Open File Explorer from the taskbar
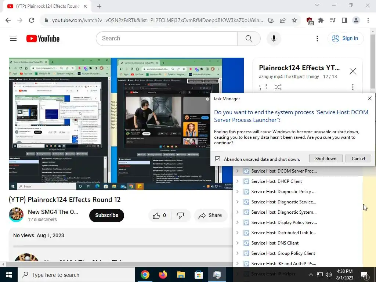 coord(181,275)
